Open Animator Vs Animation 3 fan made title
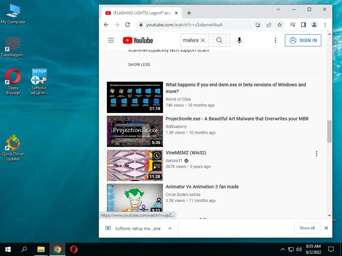The height and width of the screenshot is (256, 342). pyautogui.click(x=202, y=187)
